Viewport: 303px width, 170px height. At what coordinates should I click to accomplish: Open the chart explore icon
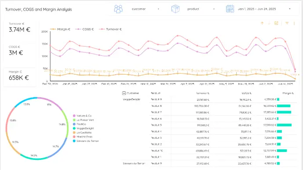coord(276,23)
